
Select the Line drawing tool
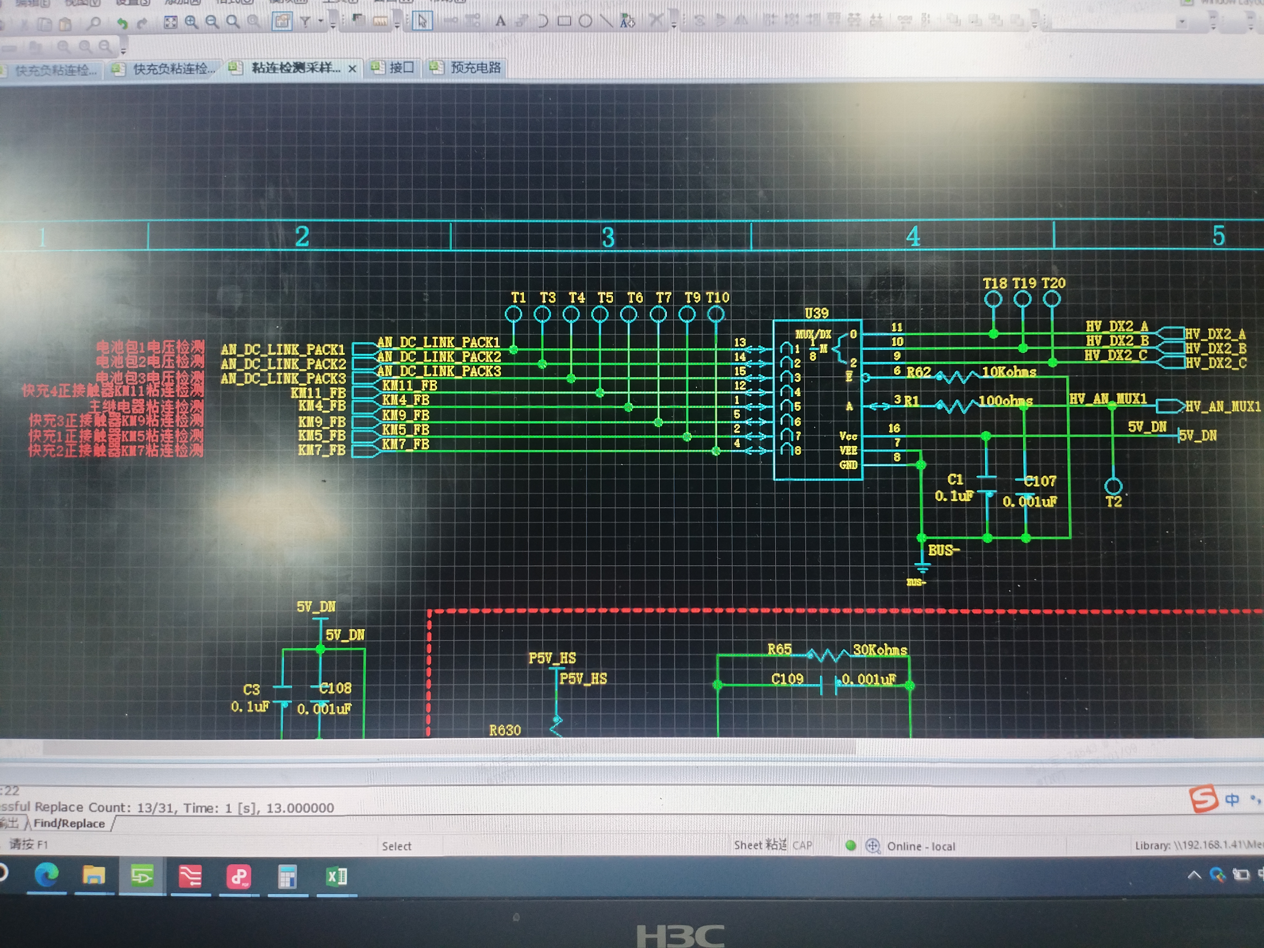[x=606, y=21]
